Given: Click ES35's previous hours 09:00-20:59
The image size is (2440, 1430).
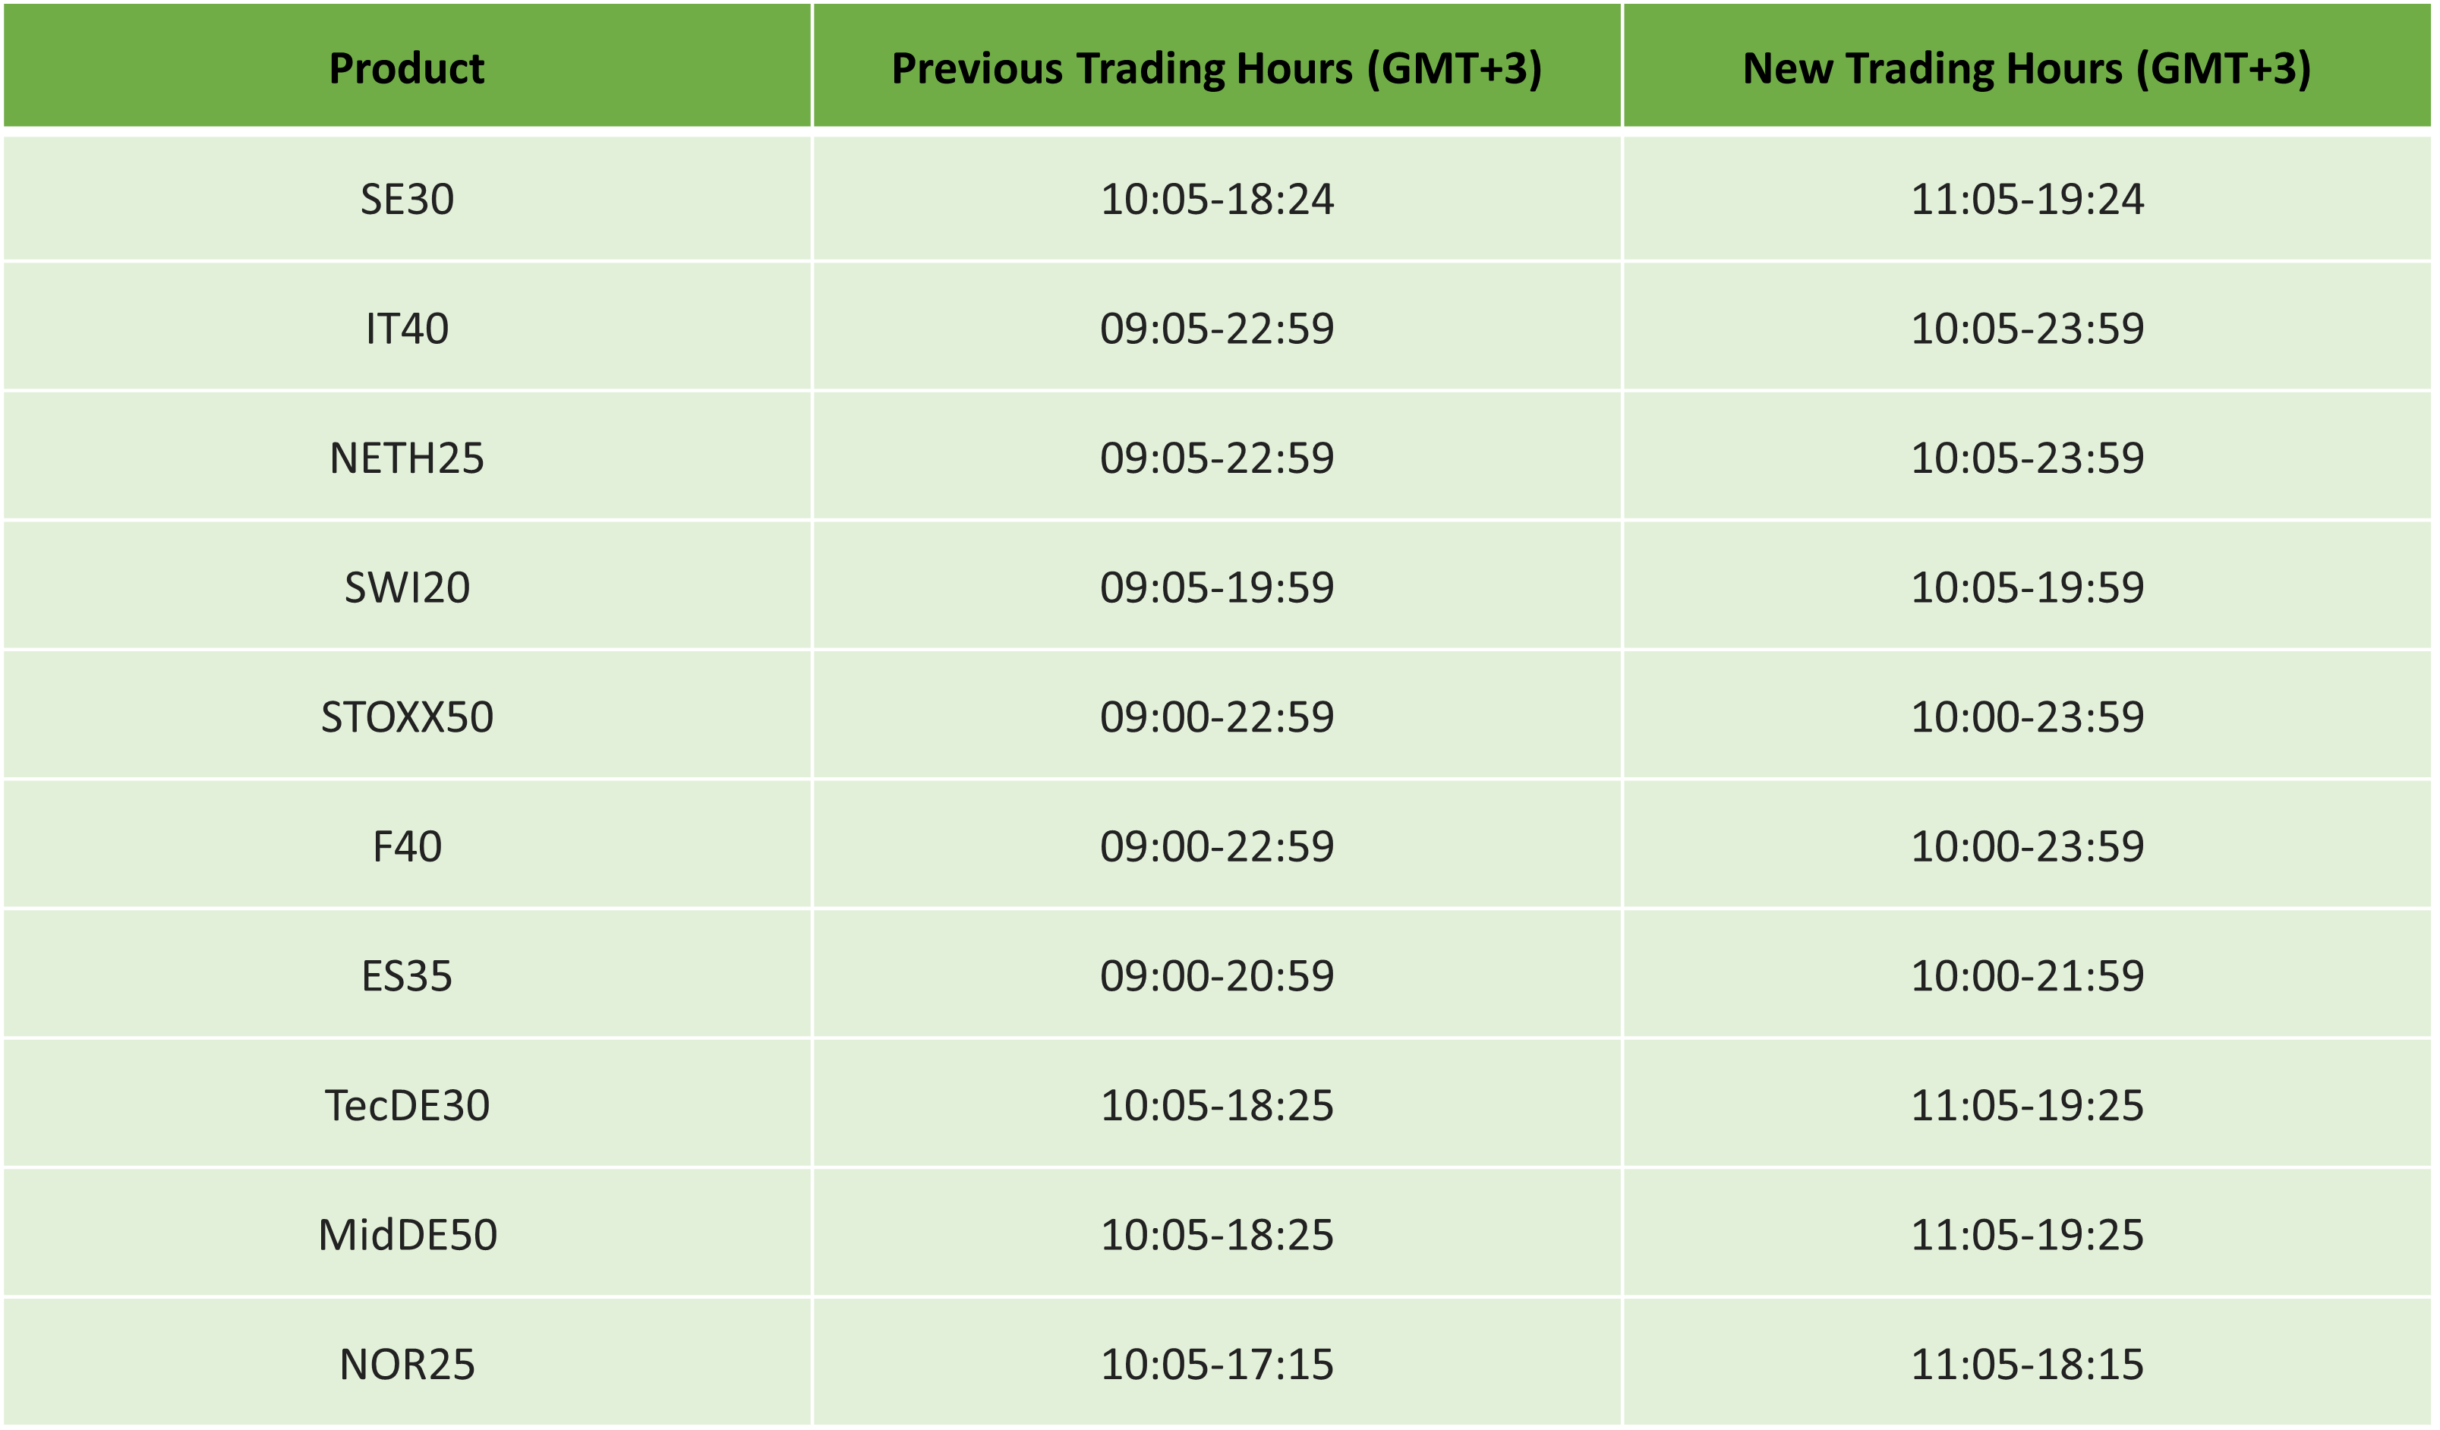Looking at the screenshot, I should coord(1217,976).
